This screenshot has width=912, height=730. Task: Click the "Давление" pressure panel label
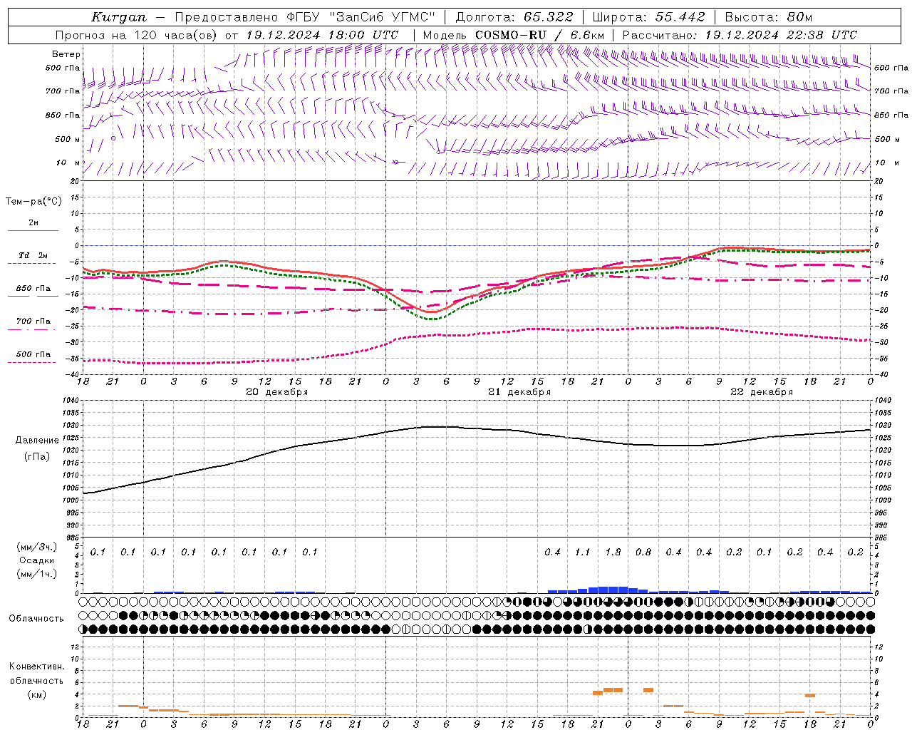pyautogui.click(x=37, y=440)
